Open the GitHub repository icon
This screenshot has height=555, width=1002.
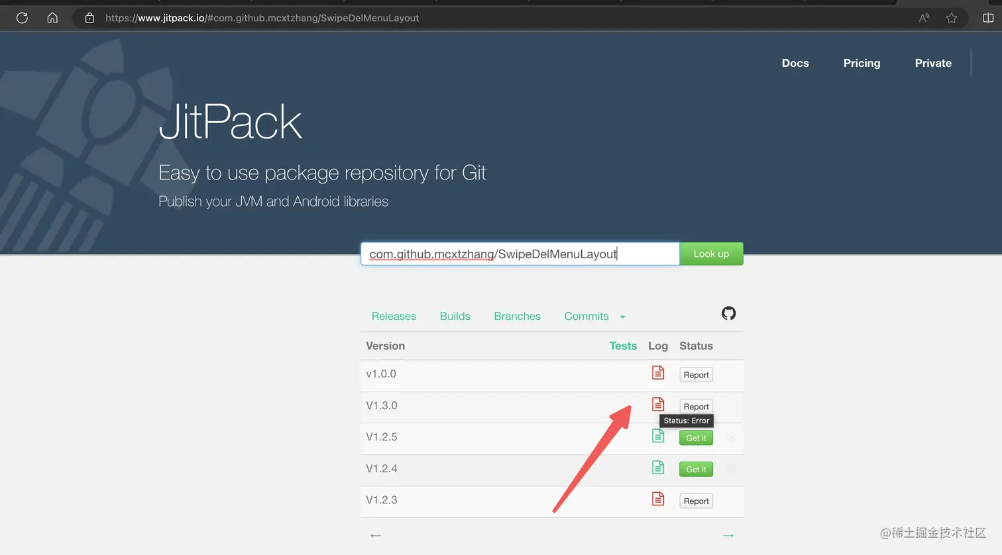729,313
